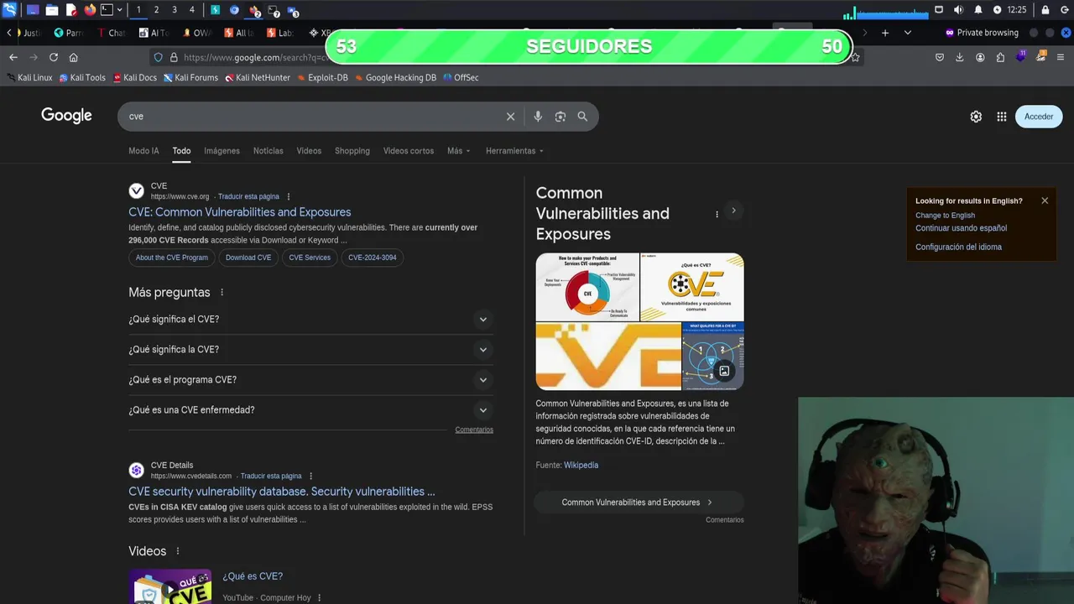Open CVE security vulnerability database result
Viewport: 1074px width, 604px height.
[282, 492]
